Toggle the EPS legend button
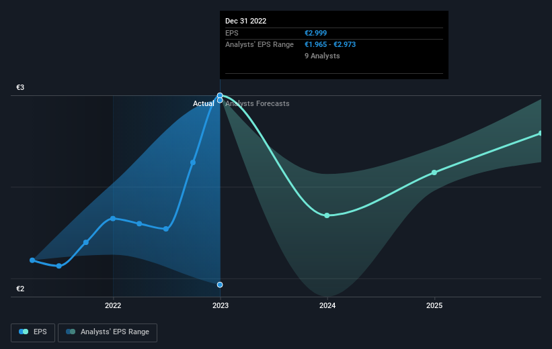 33,332
